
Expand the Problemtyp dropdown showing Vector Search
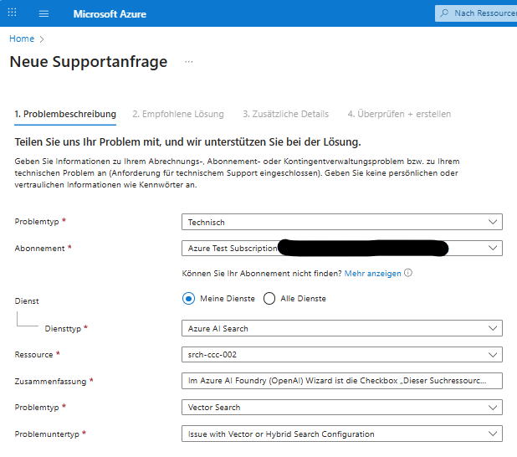[x=341, y=408]
